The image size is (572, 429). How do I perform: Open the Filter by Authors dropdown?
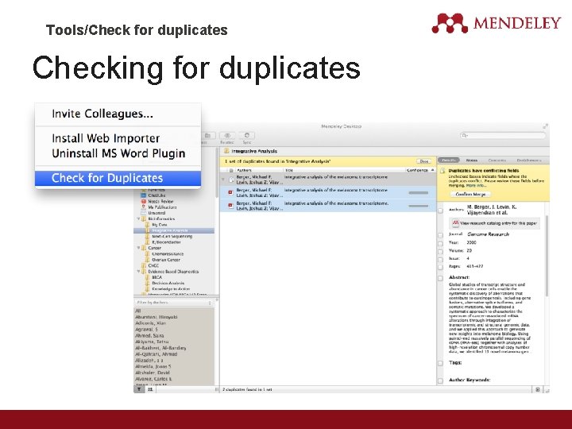tap(174, 303)
